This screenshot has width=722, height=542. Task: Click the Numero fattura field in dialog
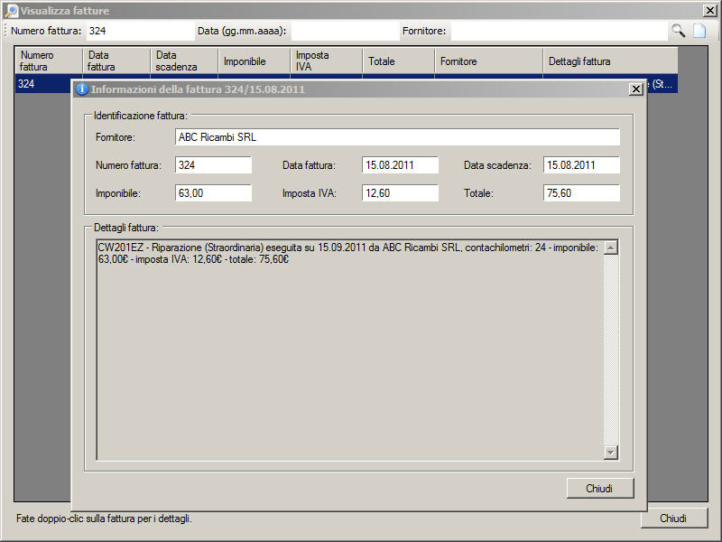[213, 165]
